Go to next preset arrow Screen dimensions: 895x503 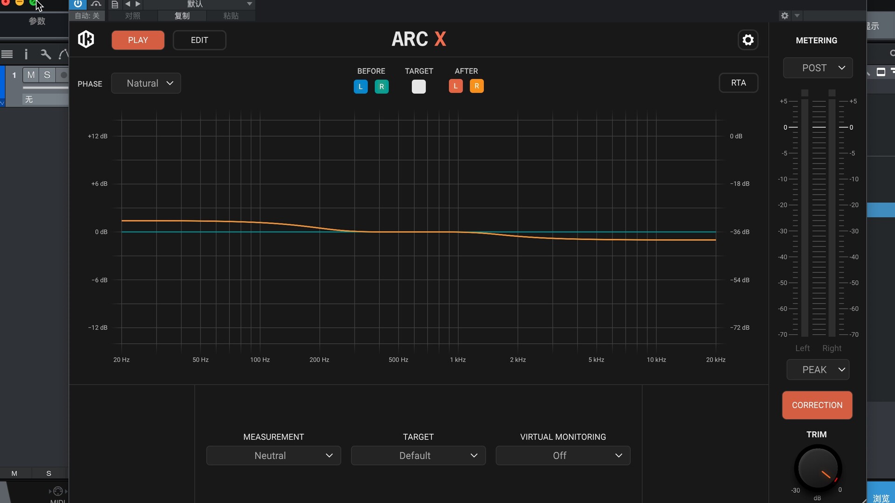(x=138, y=4)
